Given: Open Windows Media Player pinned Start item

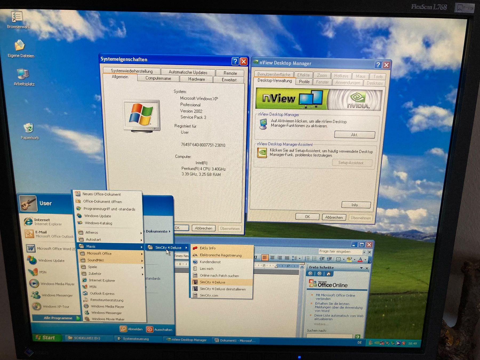Looking at the screenshot, I should tap(53, 283).
